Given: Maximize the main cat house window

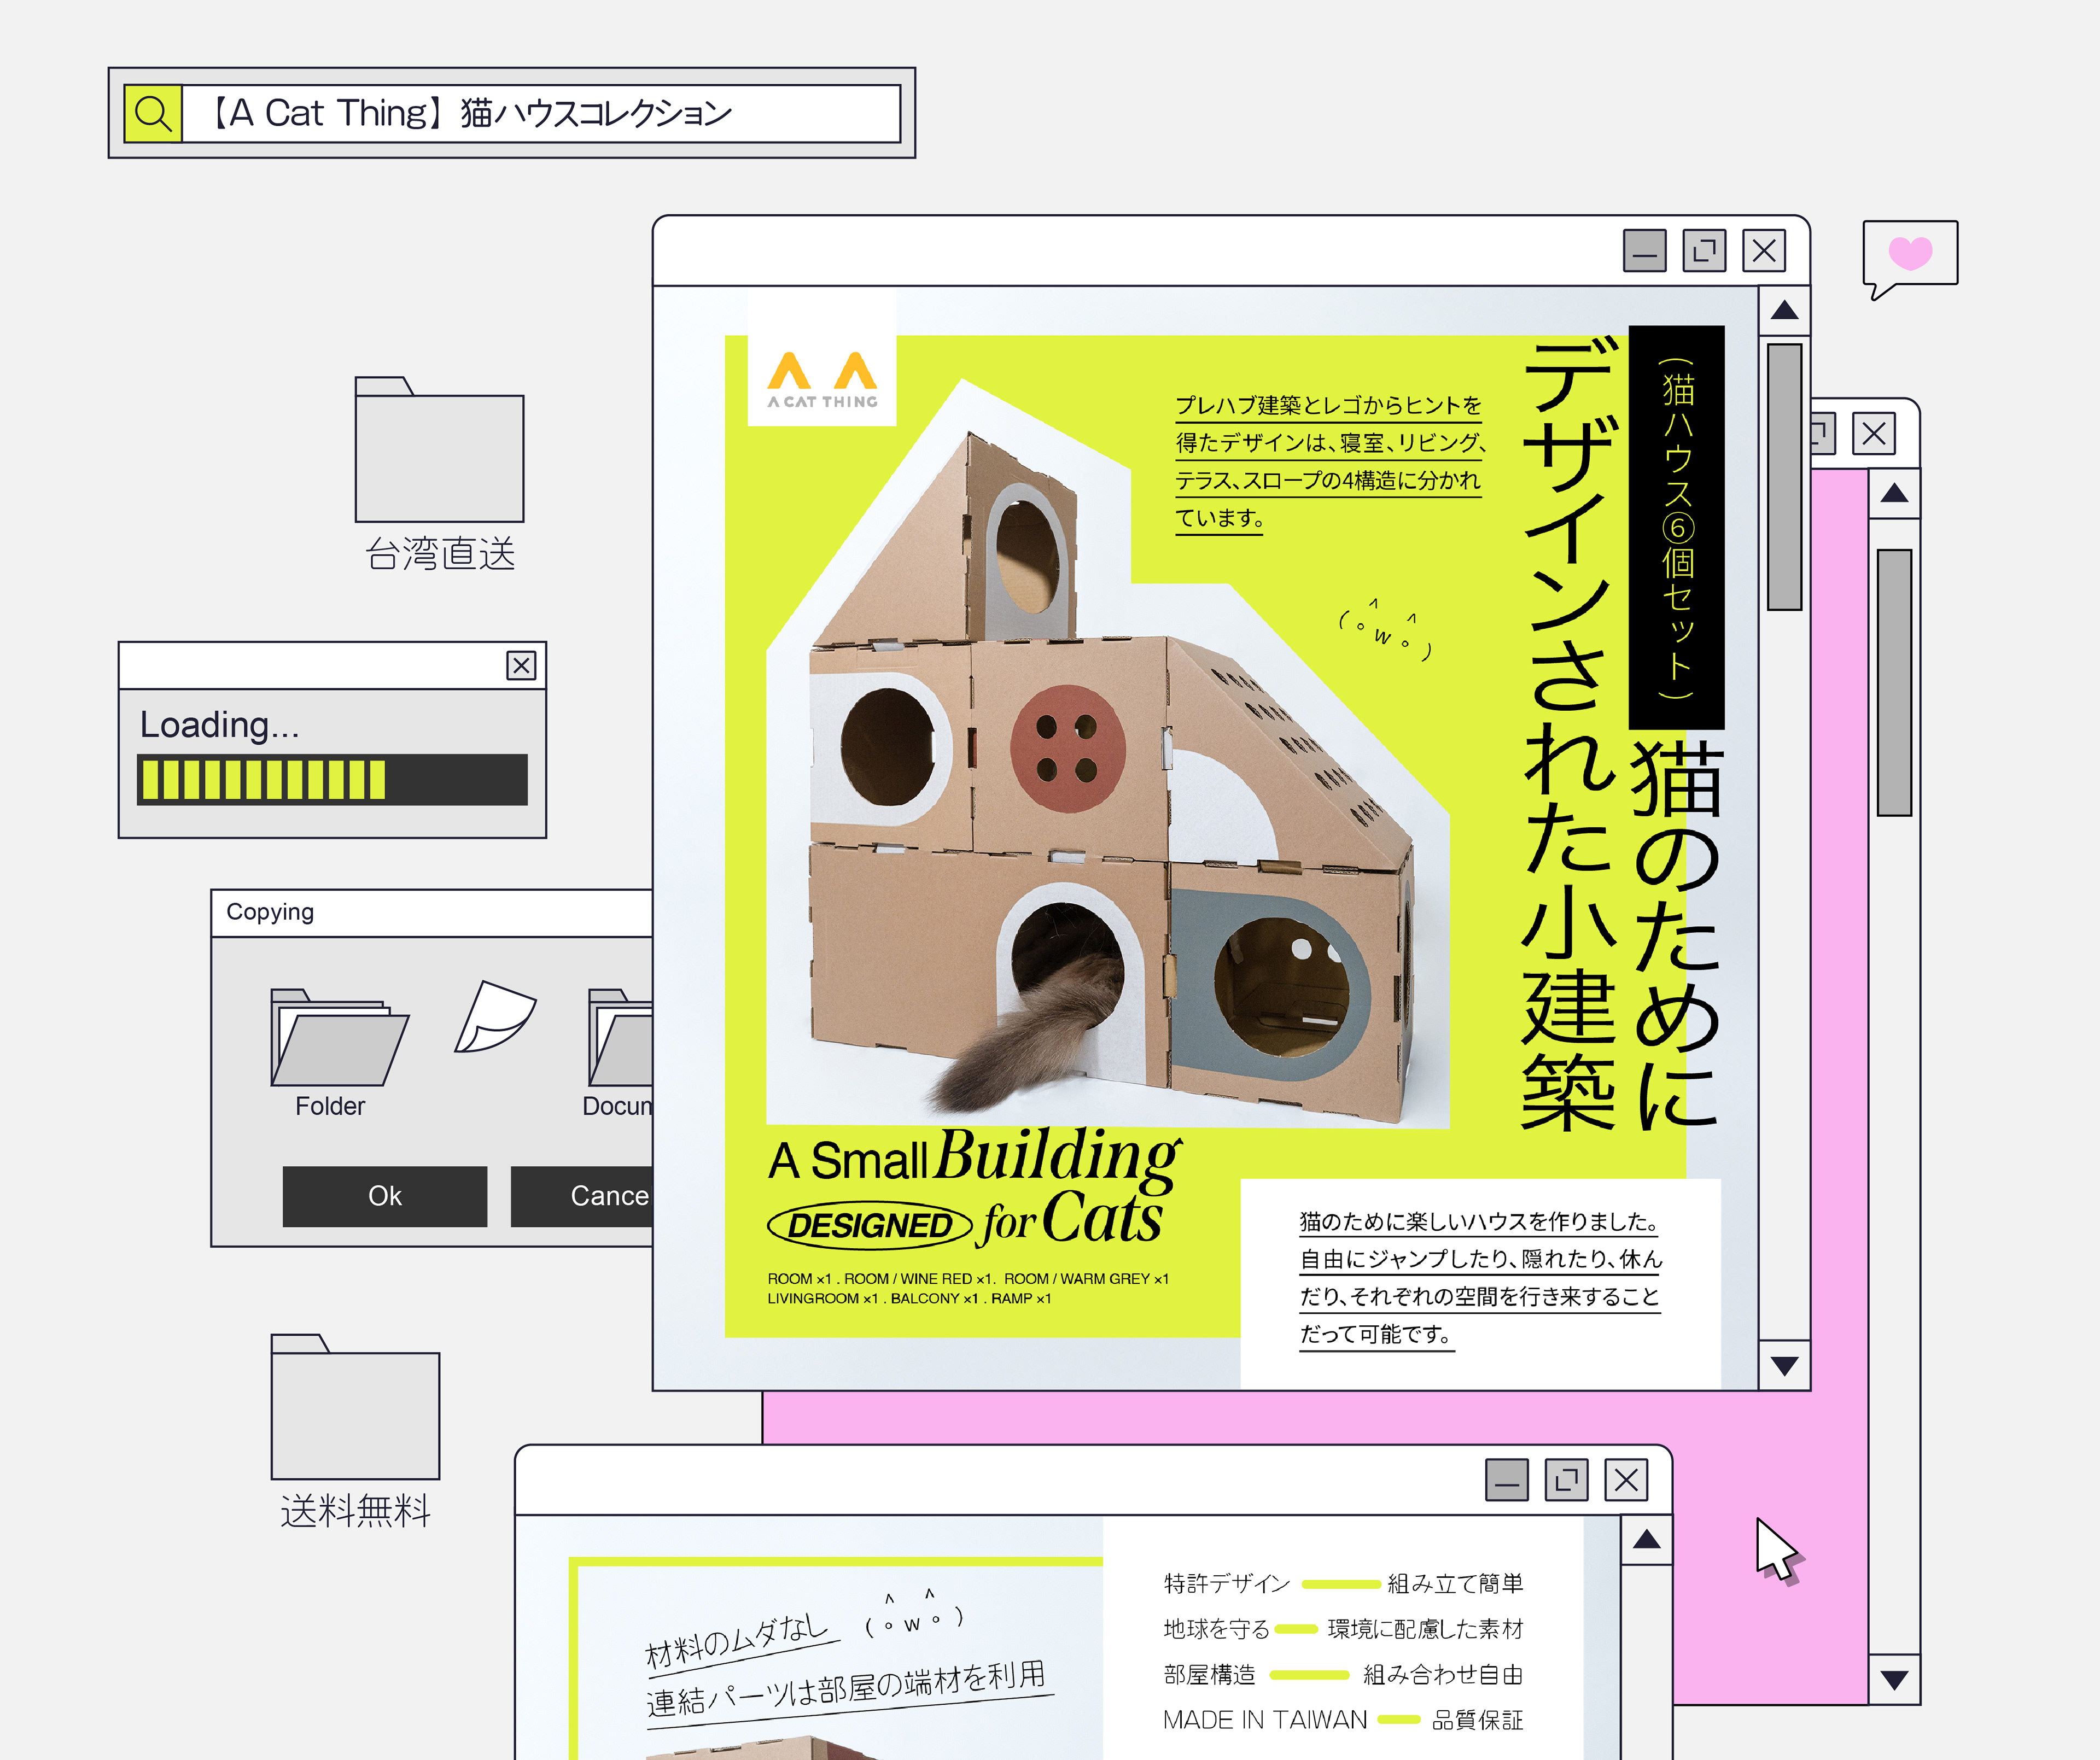Looking at the screenshot, I should pos(1704,250).
